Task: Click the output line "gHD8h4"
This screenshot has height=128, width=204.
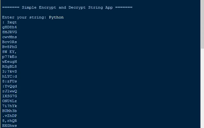Action: point(10,27)
